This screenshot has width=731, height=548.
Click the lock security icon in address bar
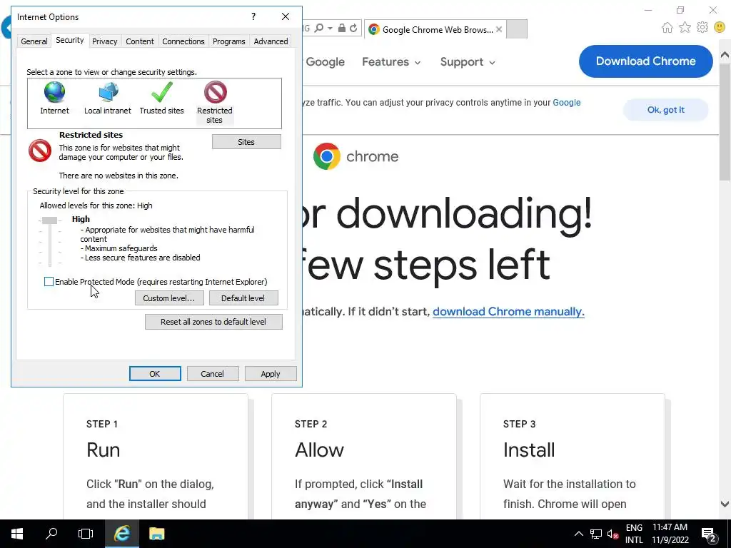[342, 29]
